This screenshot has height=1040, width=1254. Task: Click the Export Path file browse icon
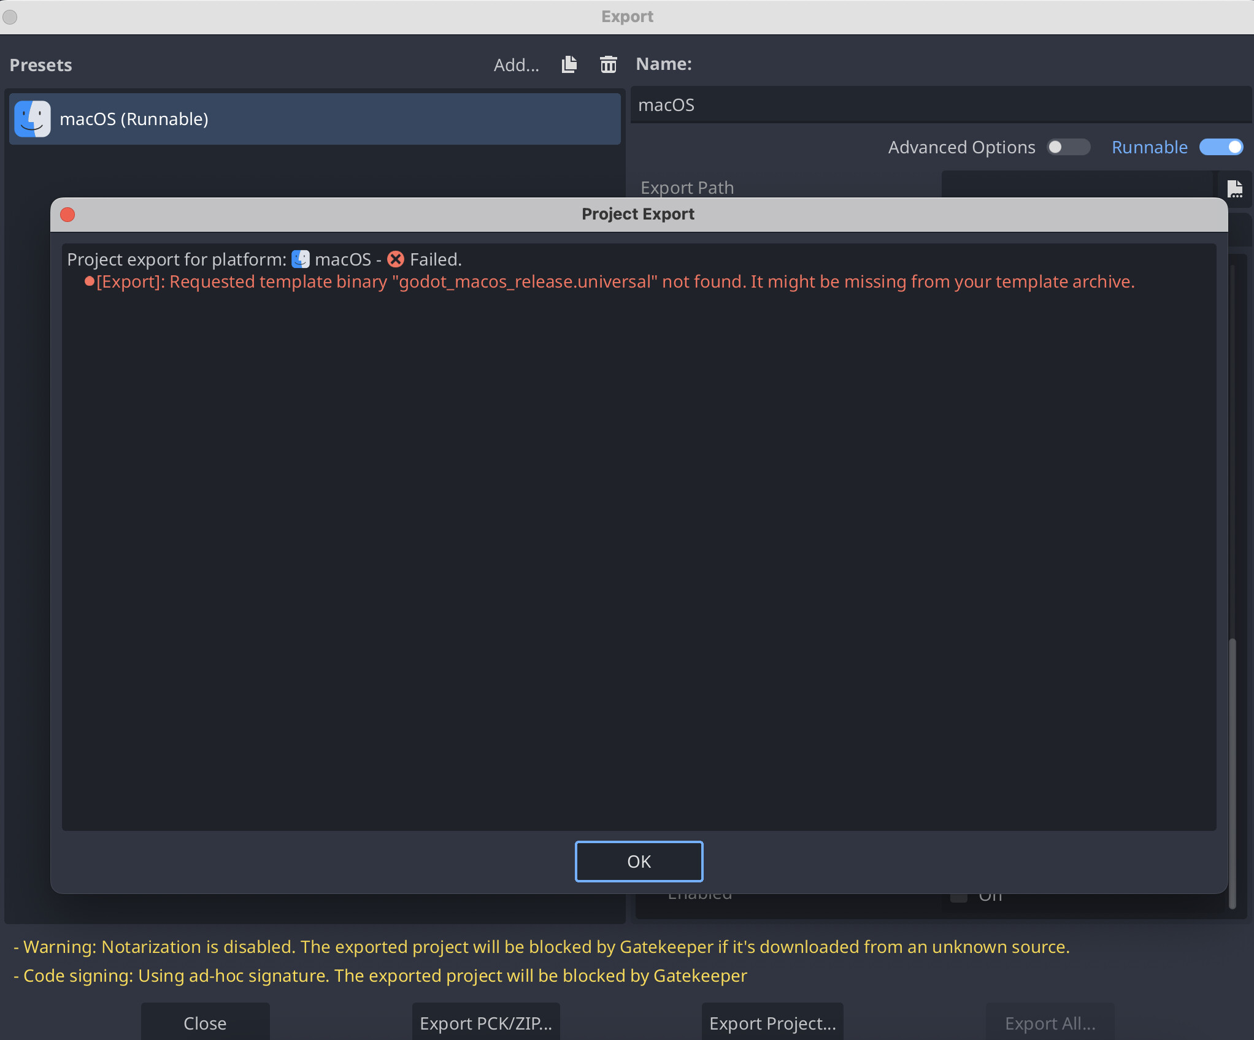point(1234,188)
